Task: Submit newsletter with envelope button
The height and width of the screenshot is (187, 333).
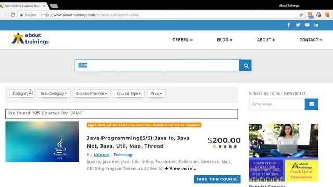Action: (x=311, y=104)
